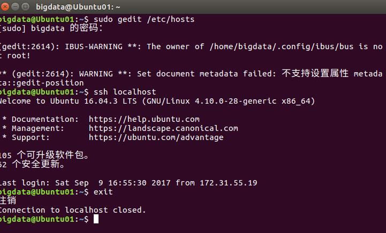Click the '[sudo] bigdata 的密码:' password prompt line
Image resolution: width=386 pixels, height=233 pixels.
tap(51, 28)
